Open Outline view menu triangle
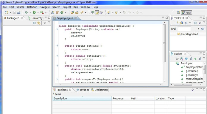 [204, 58]
